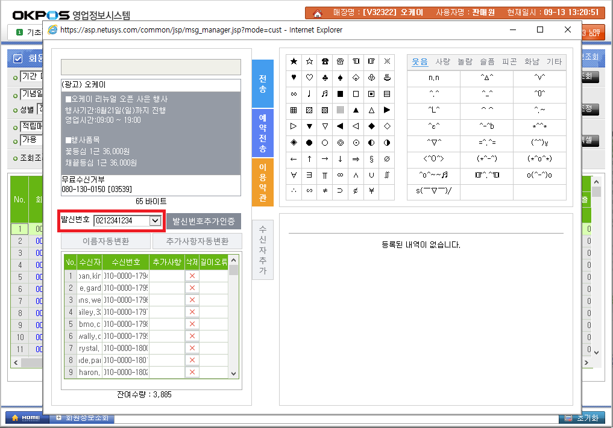Select the 기타 emoticon category tab
This screenshot has width=613, height=428.
pyautogui.click(x=554, y=61)
